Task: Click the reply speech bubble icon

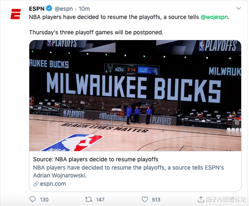Action: point(33,199)
